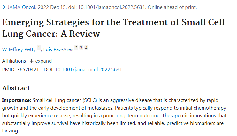Click affiliation superscript 4 beside Paz-Ares

click(x=86, y=48)
